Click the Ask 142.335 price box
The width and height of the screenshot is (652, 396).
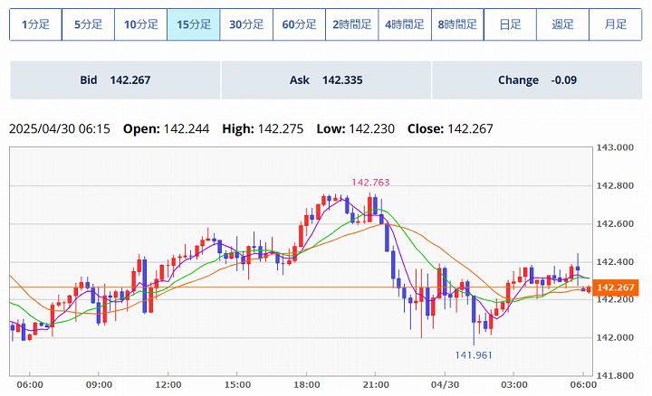[326, 80]
